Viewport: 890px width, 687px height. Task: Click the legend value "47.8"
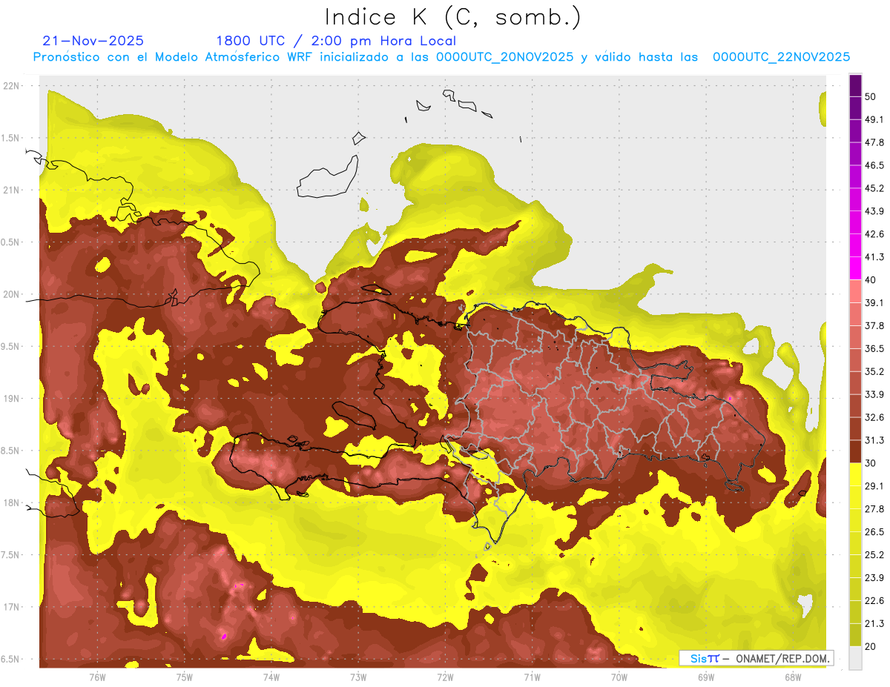tap(874, 142)
